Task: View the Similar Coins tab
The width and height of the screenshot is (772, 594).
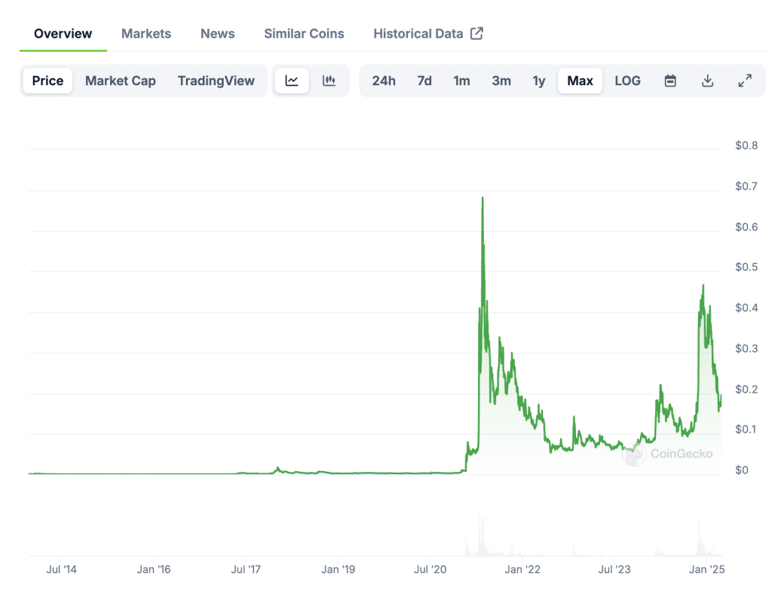Action: 304,33
